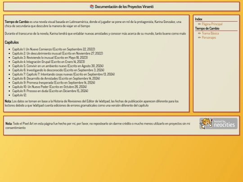Screen dimensions: 243x182
Task: Click pencil icon beside Personajes
Action: tap(199, 37)
